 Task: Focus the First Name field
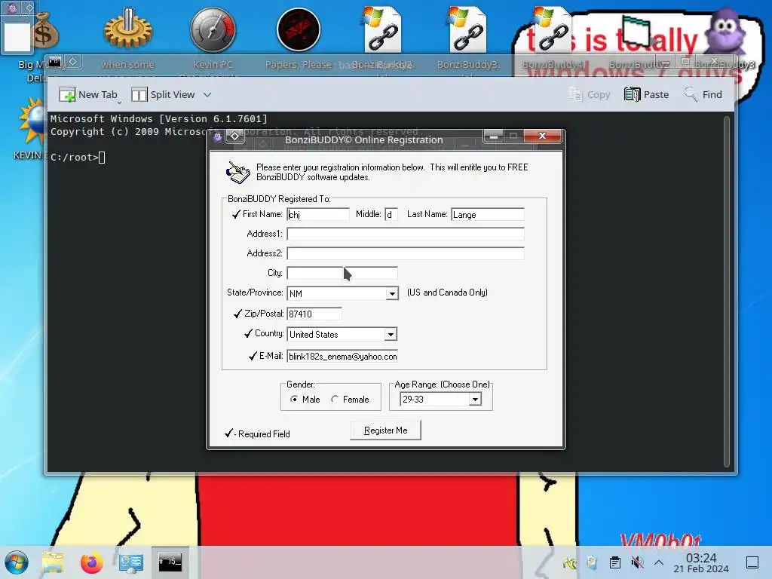point(318,214)
